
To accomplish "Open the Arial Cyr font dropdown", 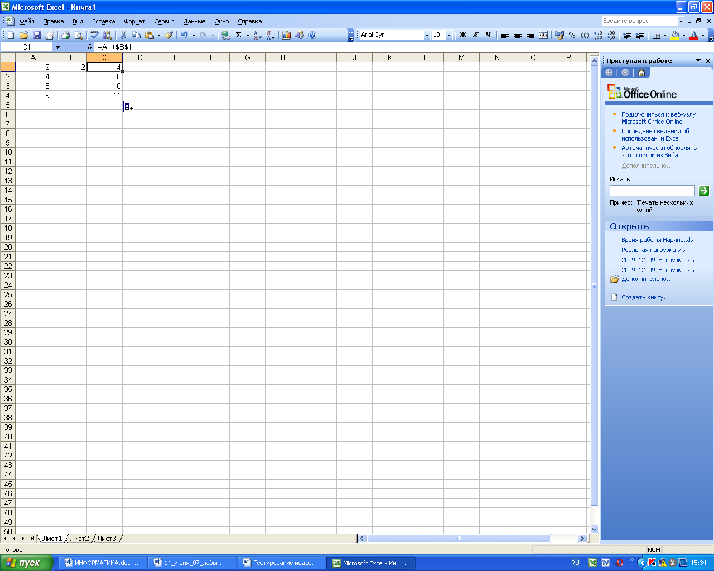I will (x=427, y=35).
